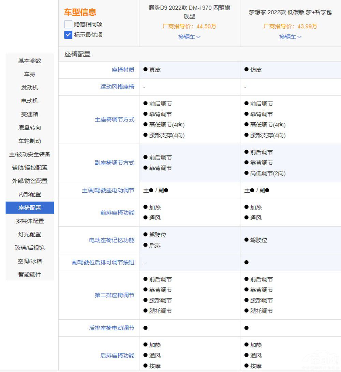Open 电动座椅记忆功能 explanation link

(112, 240)
